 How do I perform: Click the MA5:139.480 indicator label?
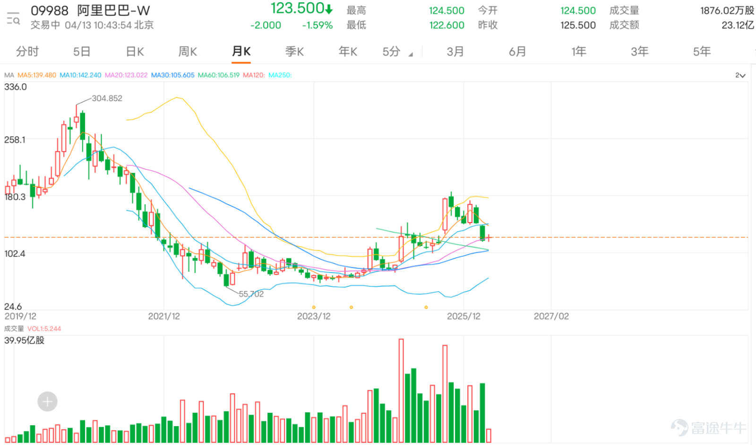tap(37, 75)
